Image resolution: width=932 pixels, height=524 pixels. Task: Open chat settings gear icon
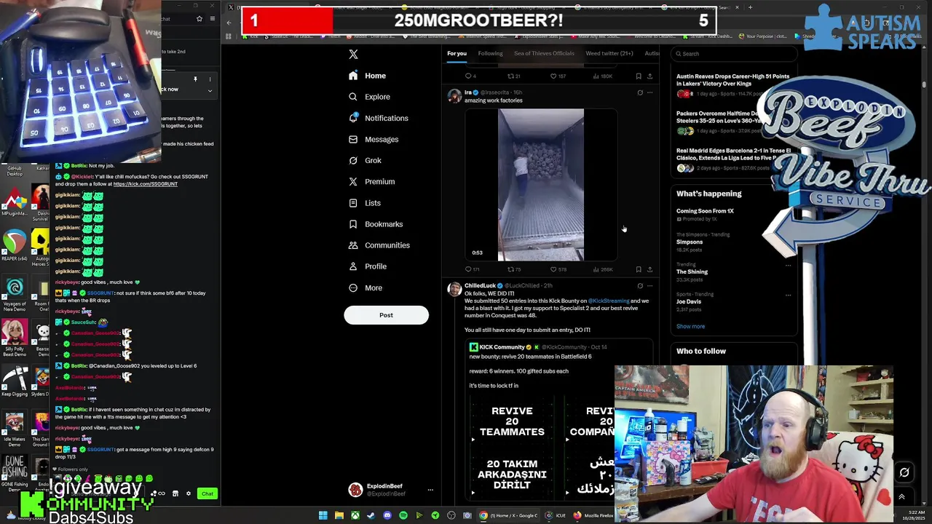(189, 493)
